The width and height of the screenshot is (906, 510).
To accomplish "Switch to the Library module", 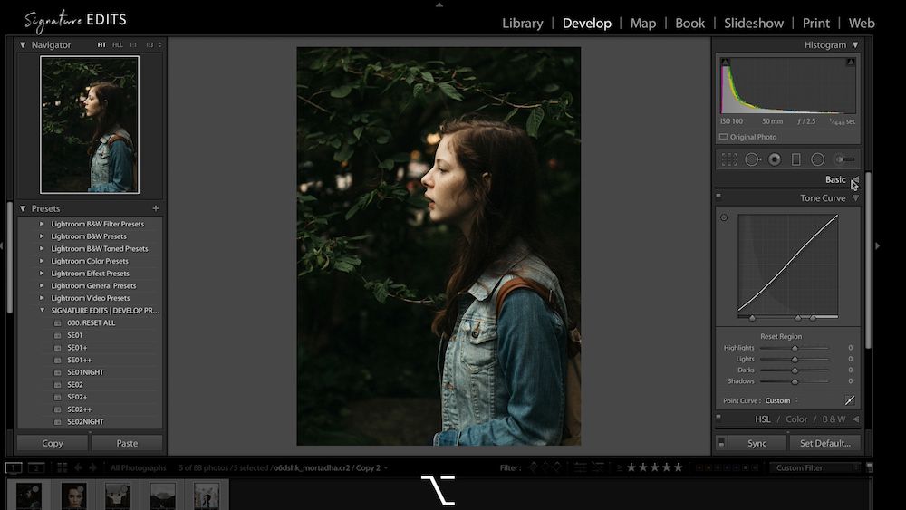I will pos(523,24).
